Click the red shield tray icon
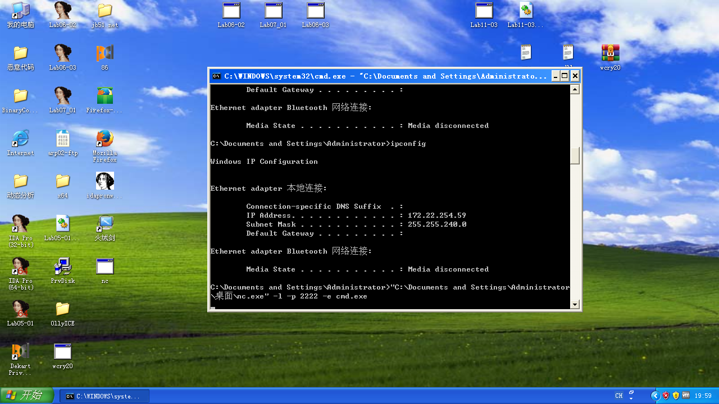The width and height of the screenshot is (719, 404). coord(666,396)
